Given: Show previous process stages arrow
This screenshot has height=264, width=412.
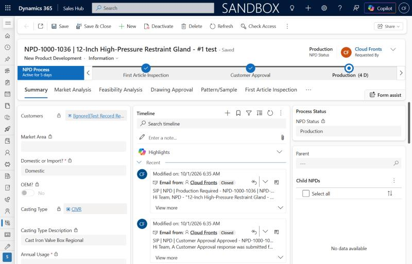Looking at the screenshot, I should click(88, 73).
